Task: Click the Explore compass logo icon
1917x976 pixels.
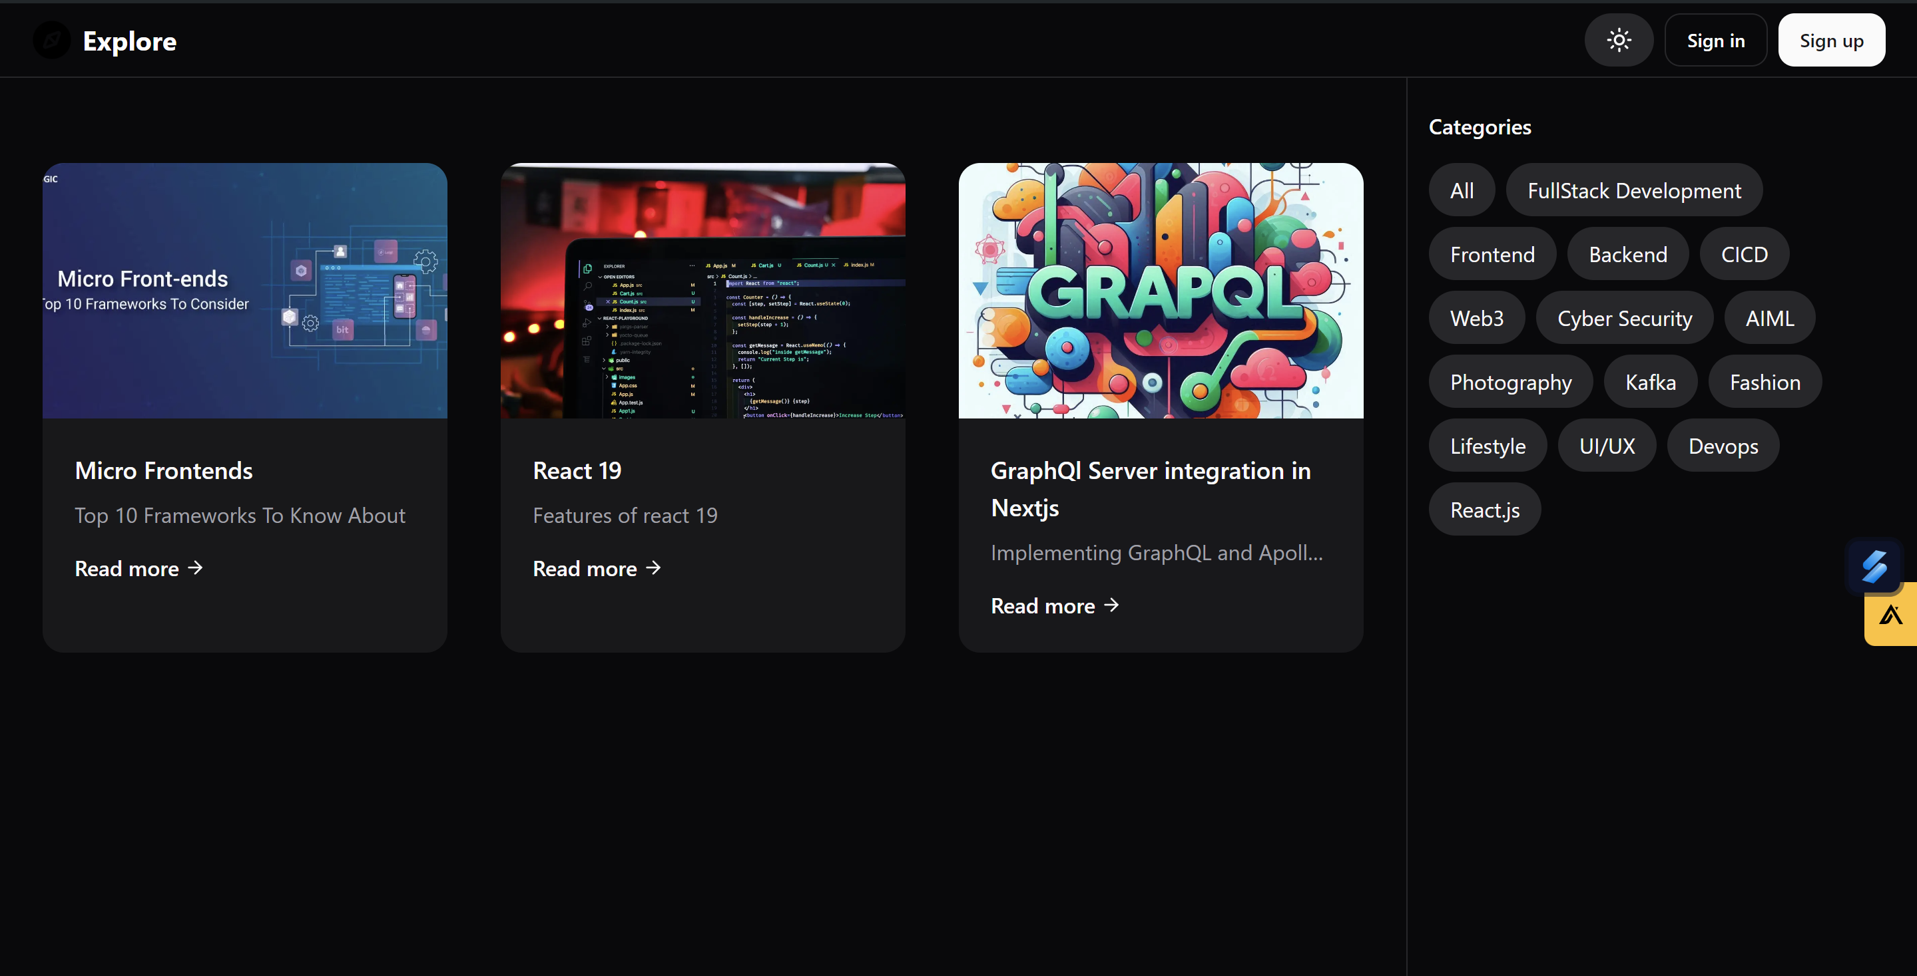Action: click(51, 40)
